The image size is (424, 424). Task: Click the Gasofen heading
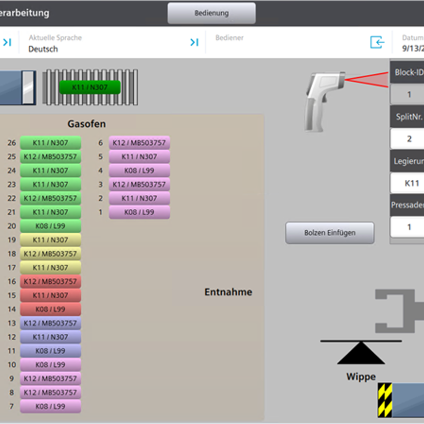[87, 124]
